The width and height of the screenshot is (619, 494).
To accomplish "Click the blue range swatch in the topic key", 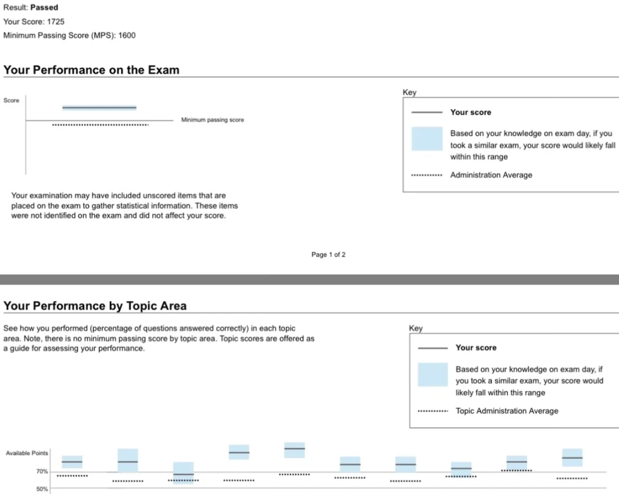I will point(432,375).
